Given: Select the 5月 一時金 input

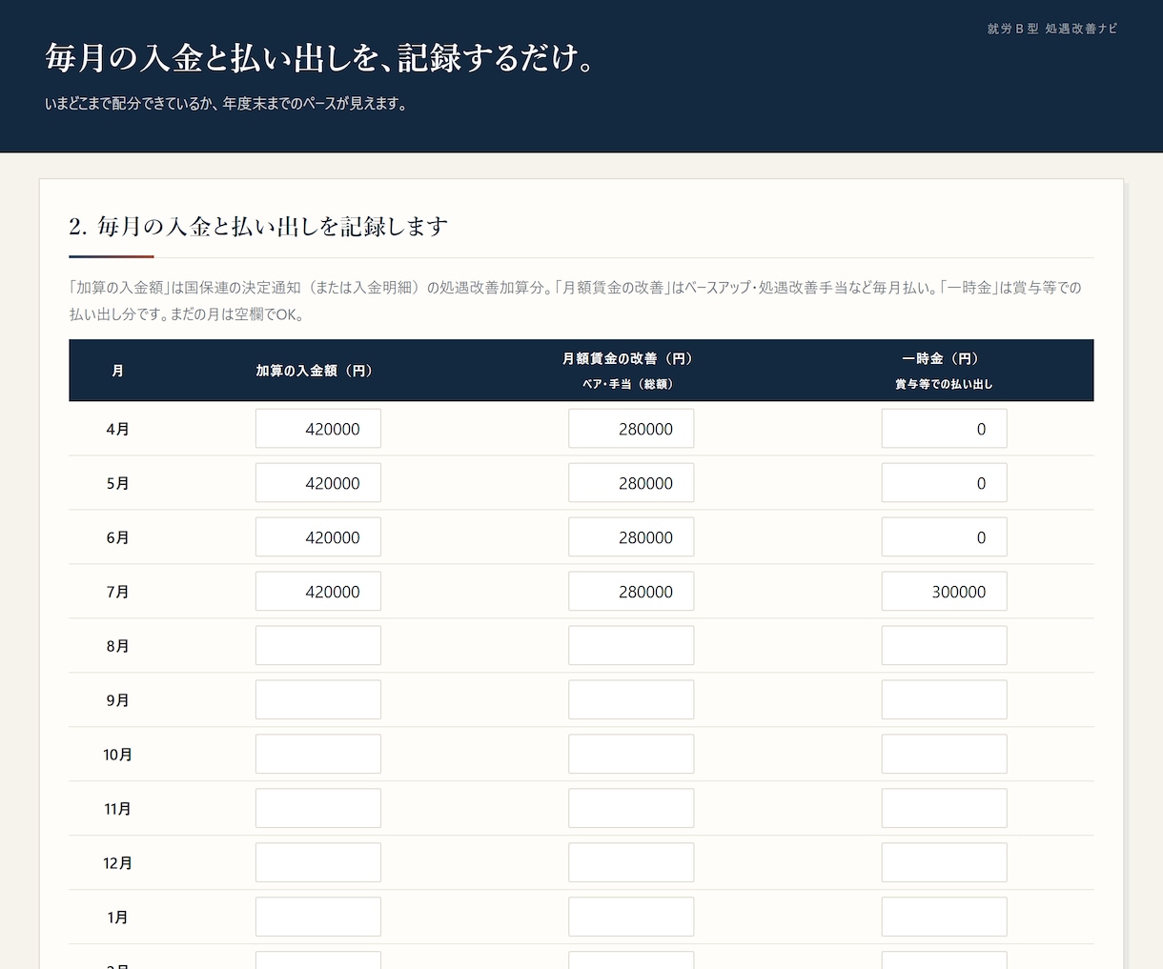Looking at the screenshot, I should pyautogui.click(x=944, y=483).
